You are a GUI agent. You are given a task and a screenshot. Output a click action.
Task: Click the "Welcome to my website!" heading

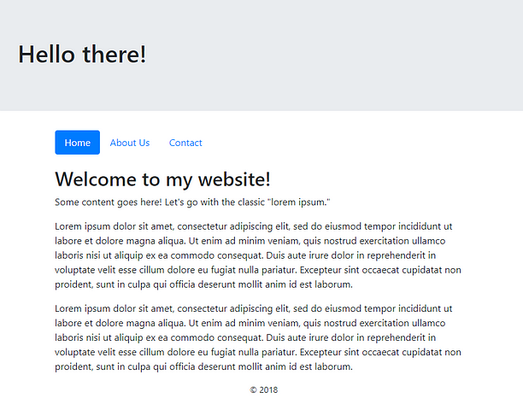[x=162, y=179]
